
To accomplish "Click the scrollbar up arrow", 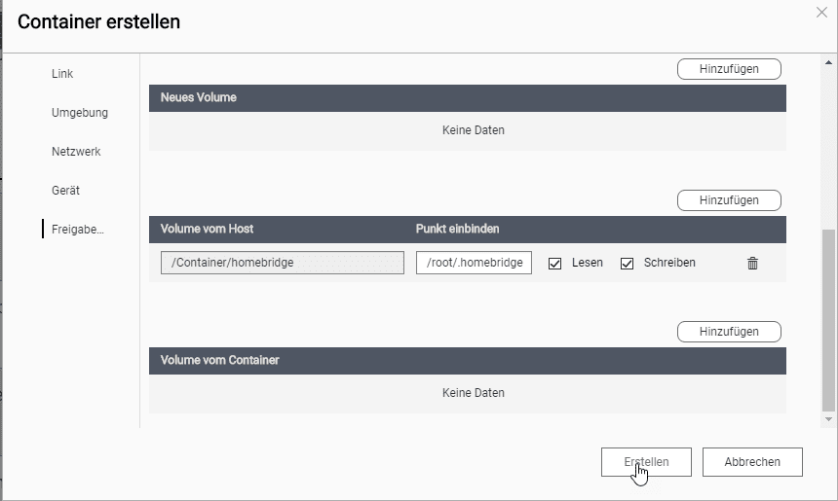I will click(x=828, y=62).
